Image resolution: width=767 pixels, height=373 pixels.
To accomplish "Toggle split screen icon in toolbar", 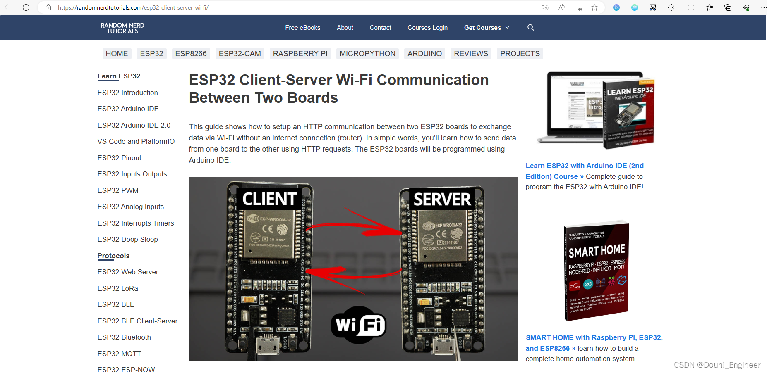I will coord(691,7).
